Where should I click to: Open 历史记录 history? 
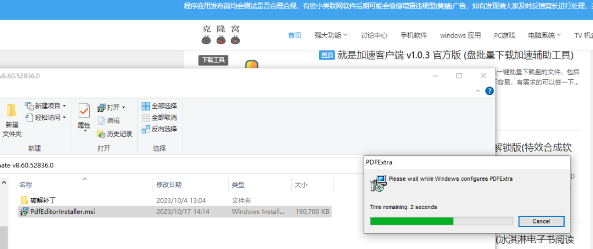pyautogui.click(x=115, y=134)
